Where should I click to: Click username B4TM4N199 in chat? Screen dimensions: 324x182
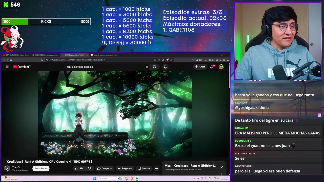242,128
